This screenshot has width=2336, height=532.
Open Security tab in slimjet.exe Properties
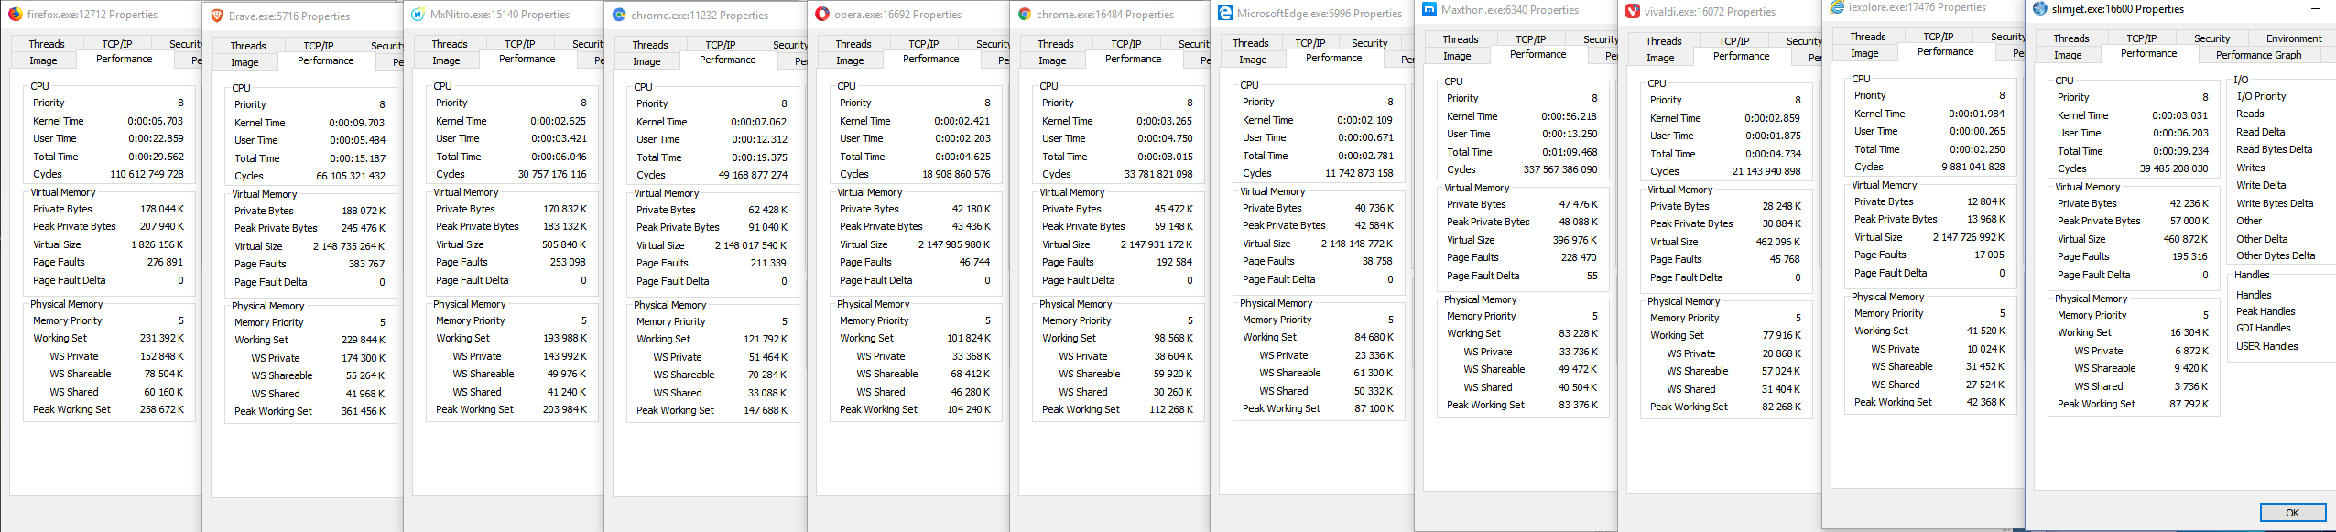[2211, 38]
